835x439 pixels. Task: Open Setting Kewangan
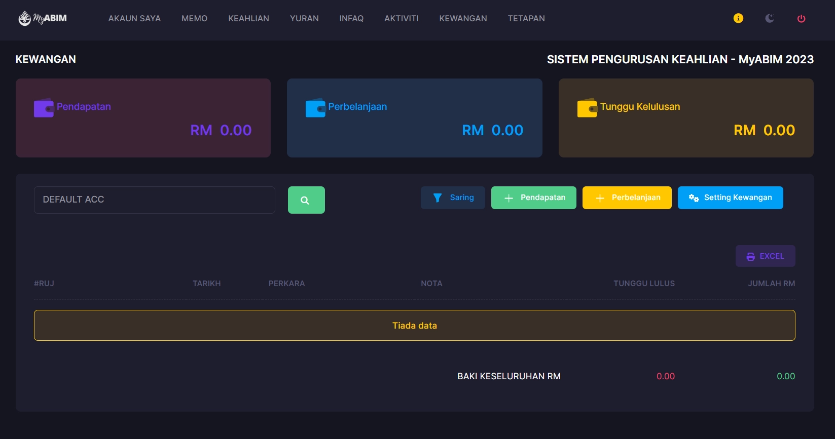point(730,197)
